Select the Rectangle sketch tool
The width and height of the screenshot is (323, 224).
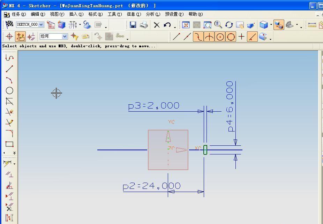9,144
